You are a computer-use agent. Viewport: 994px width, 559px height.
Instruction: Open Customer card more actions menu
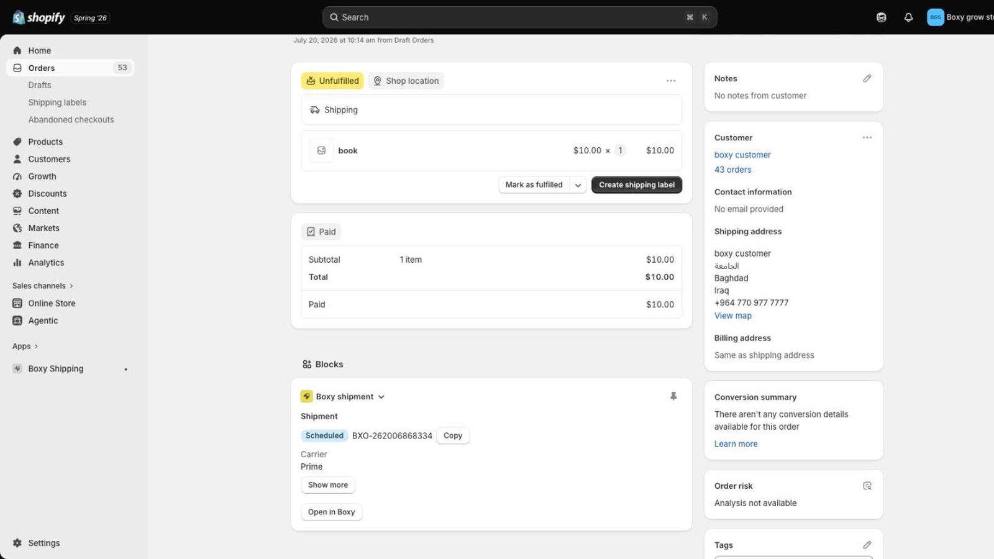click(867, 137)
